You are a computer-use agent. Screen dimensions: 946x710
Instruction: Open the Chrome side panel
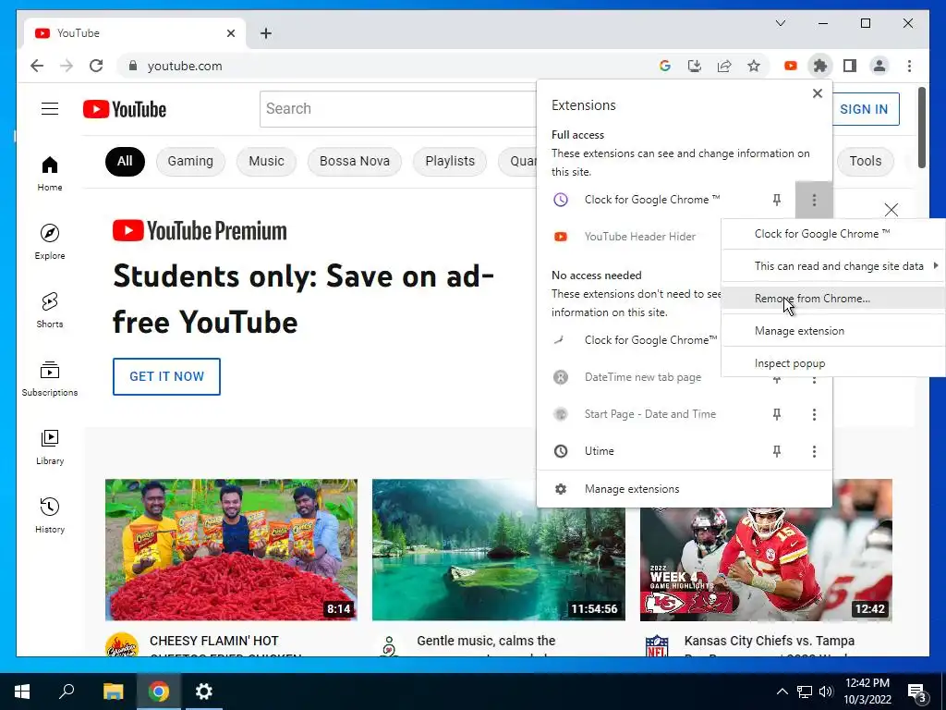(850, 66)
